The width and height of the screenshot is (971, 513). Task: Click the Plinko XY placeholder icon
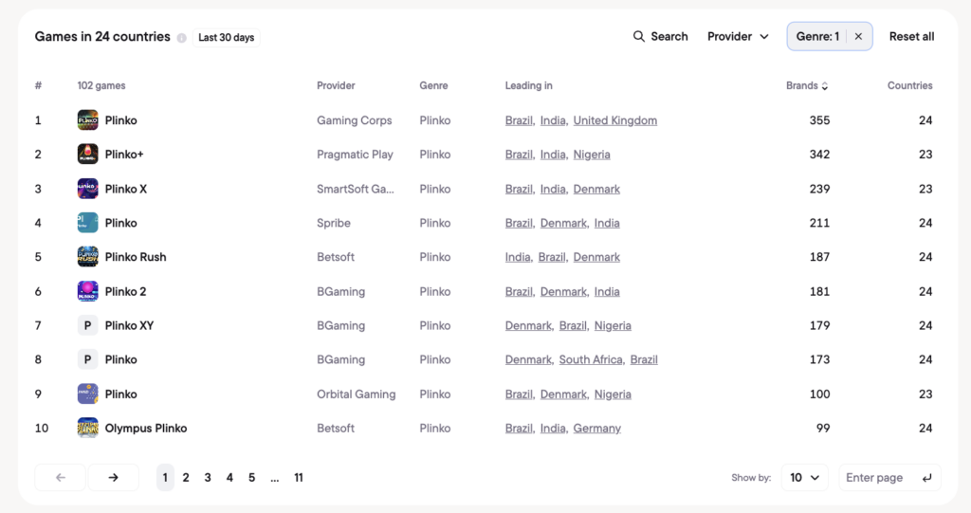pos(87,325)
